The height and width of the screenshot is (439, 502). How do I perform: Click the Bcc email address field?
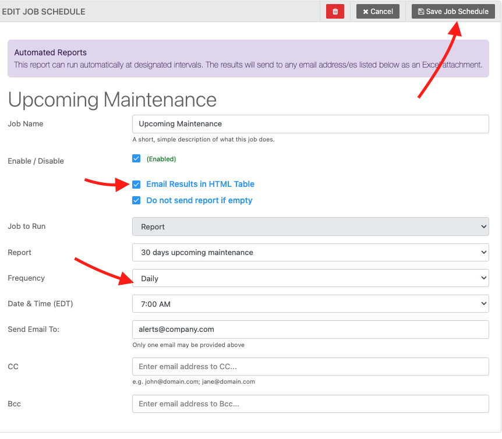pos(310,403)
